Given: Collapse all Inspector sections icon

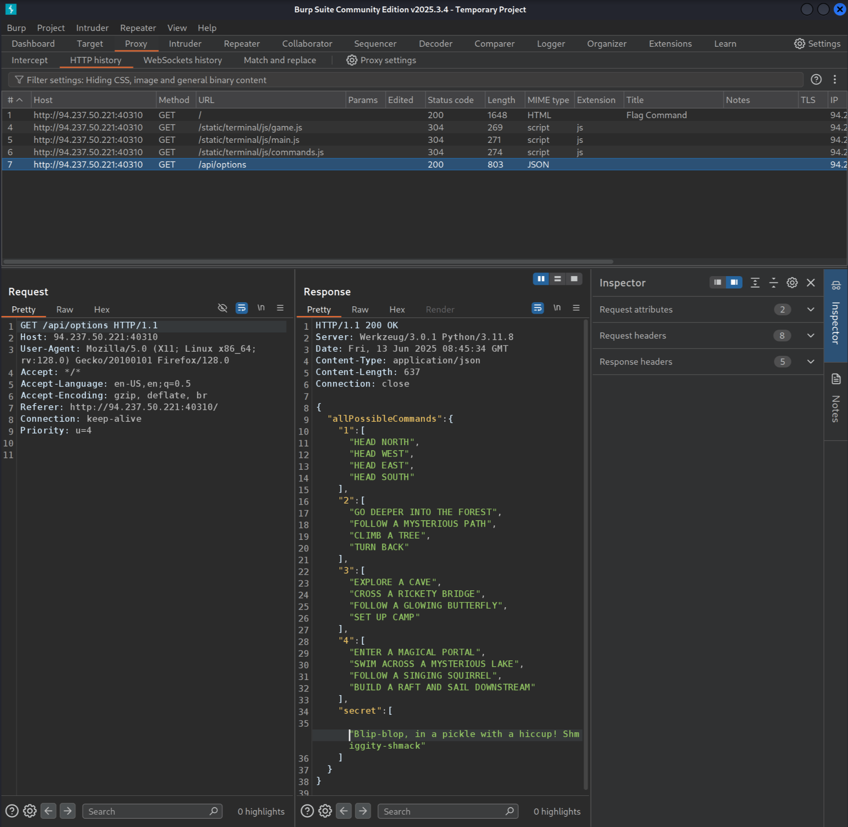Looking at the screenshot, I should pyautogui.click(x=773, y=283).
